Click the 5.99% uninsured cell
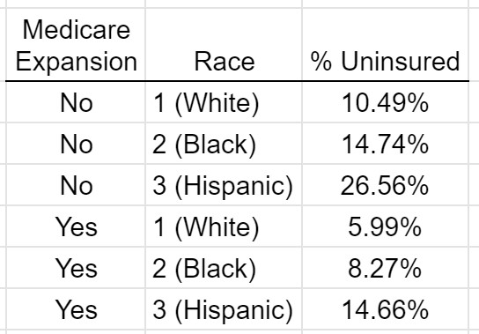Image resolution: width=479 pixels, height=334 pixels. [385, 226]
